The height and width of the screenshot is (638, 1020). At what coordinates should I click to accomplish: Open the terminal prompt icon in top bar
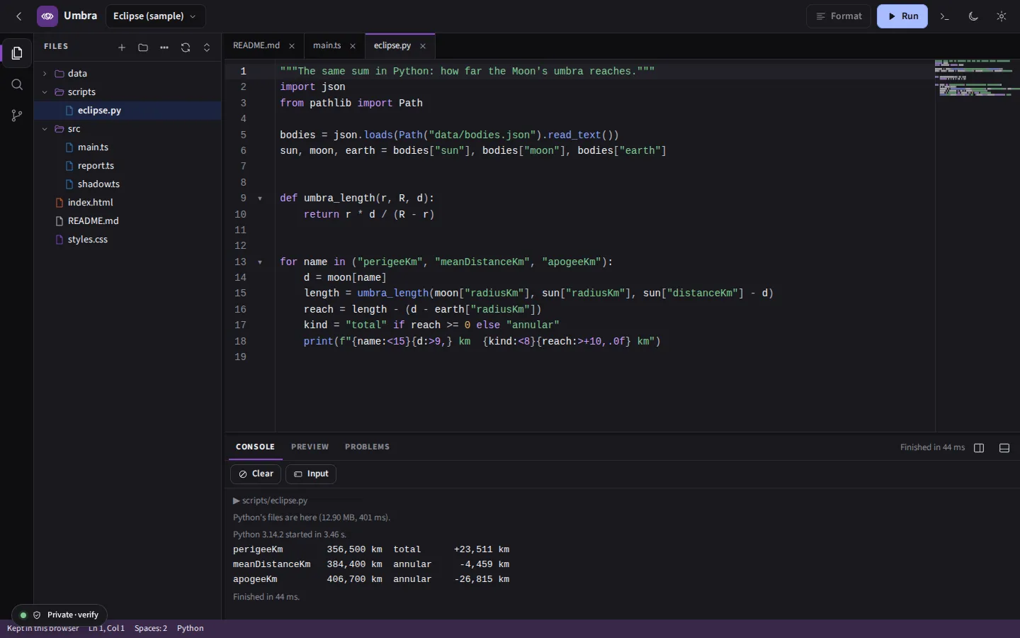point(945,16)
